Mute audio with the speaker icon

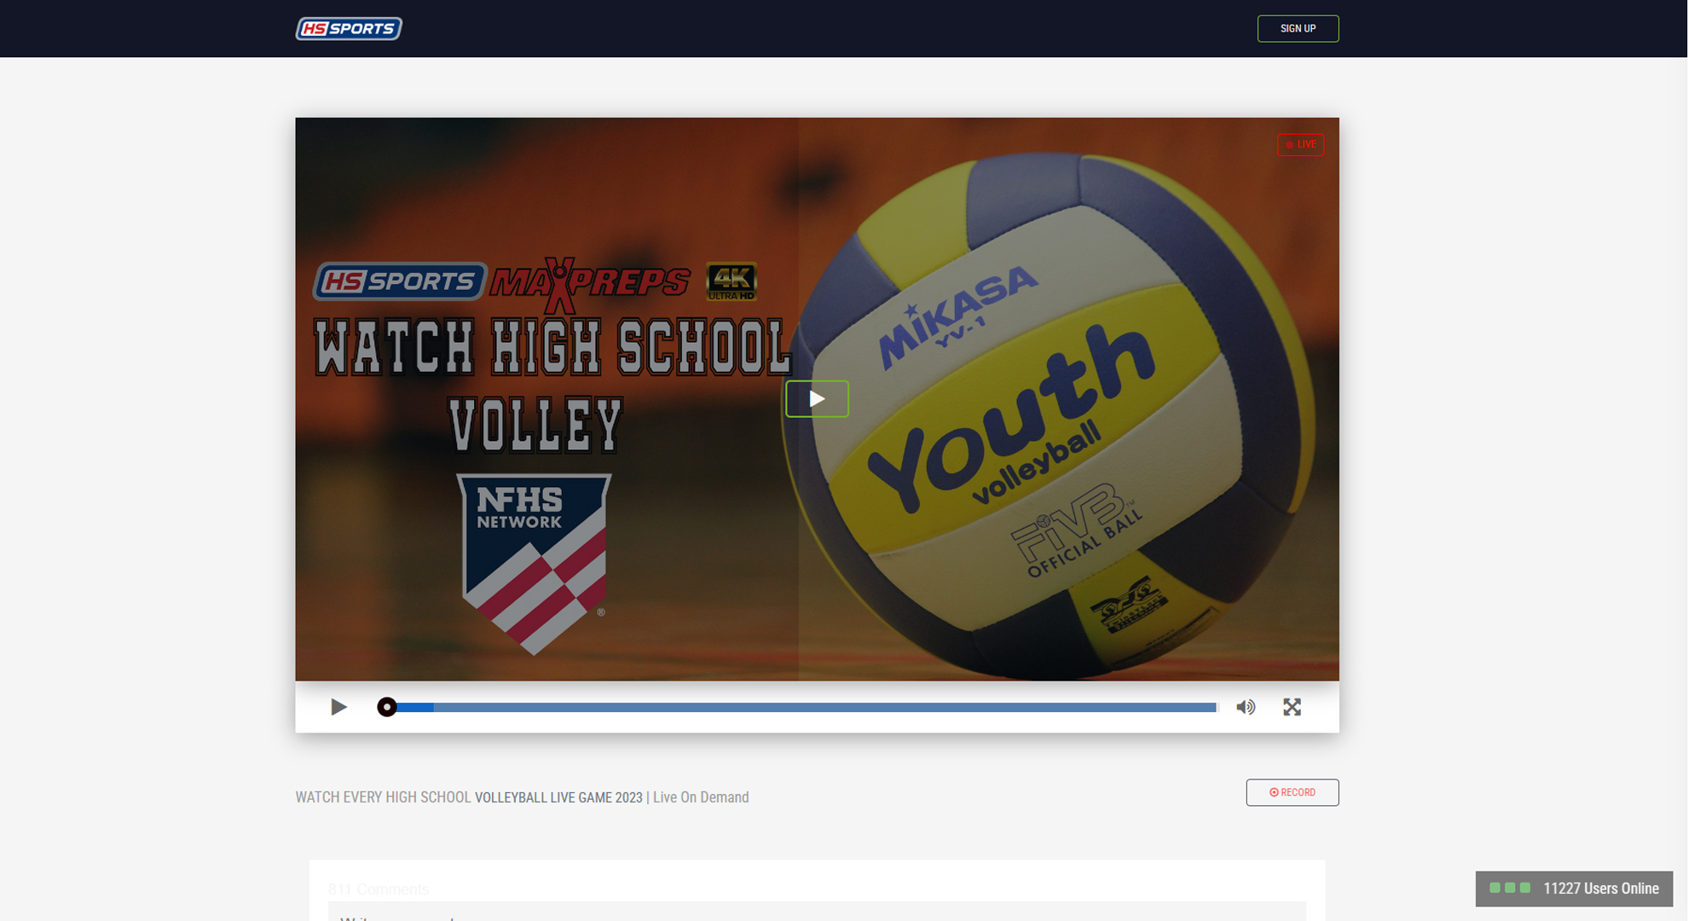(1246, 707)
